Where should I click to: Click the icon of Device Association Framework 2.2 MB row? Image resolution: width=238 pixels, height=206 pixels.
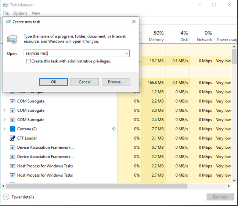click(12, 157)
